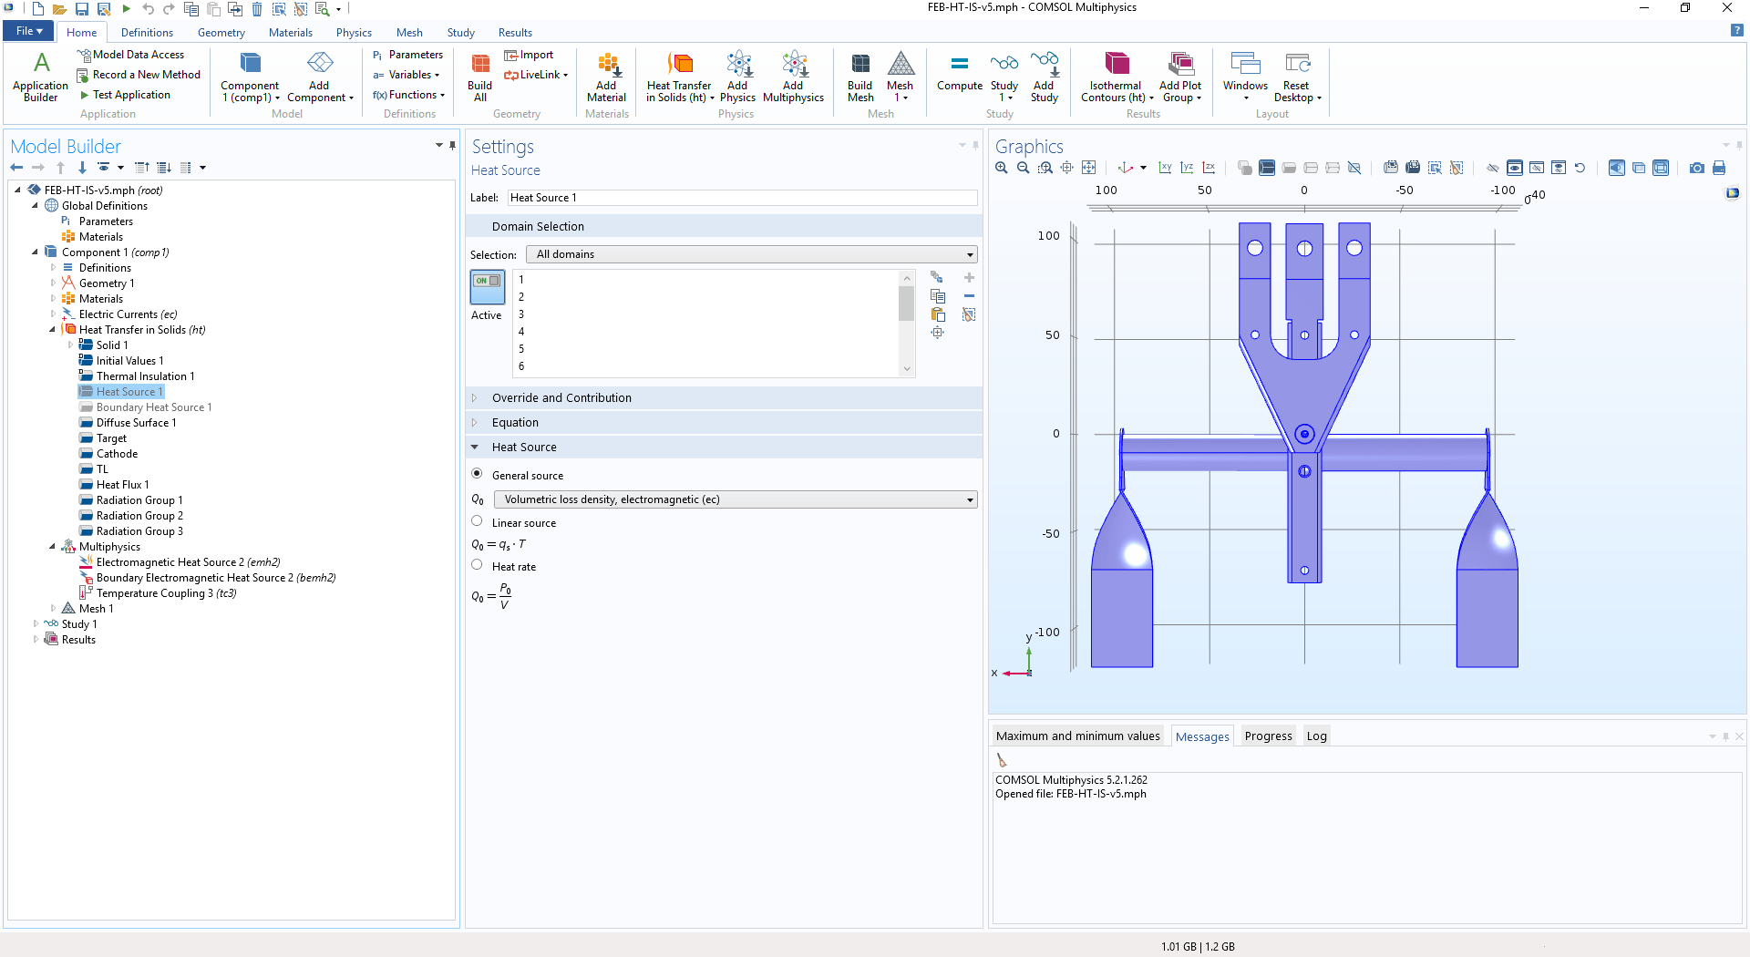Open a file via the folder icon

[x=59, y=9]
